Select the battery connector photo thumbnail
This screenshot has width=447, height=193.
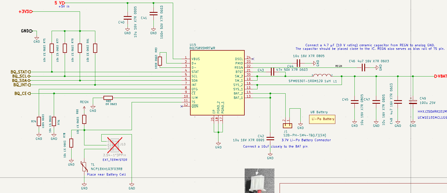click(259, 181)
